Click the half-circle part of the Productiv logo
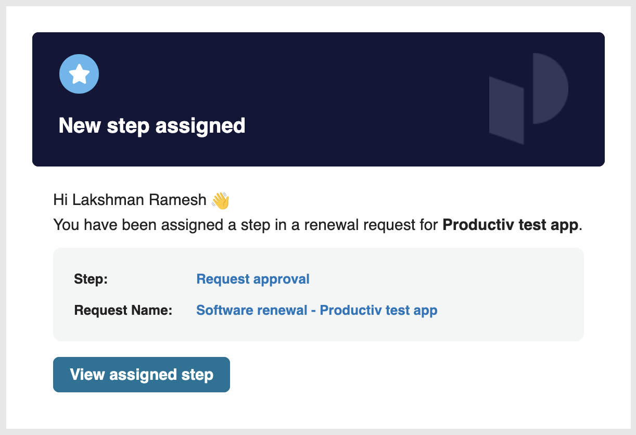 point(551,88)
